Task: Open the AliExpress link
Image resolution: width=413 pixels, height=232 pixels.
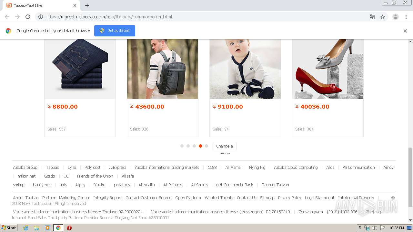Action: pyautogui.click(x=118, y=168)
